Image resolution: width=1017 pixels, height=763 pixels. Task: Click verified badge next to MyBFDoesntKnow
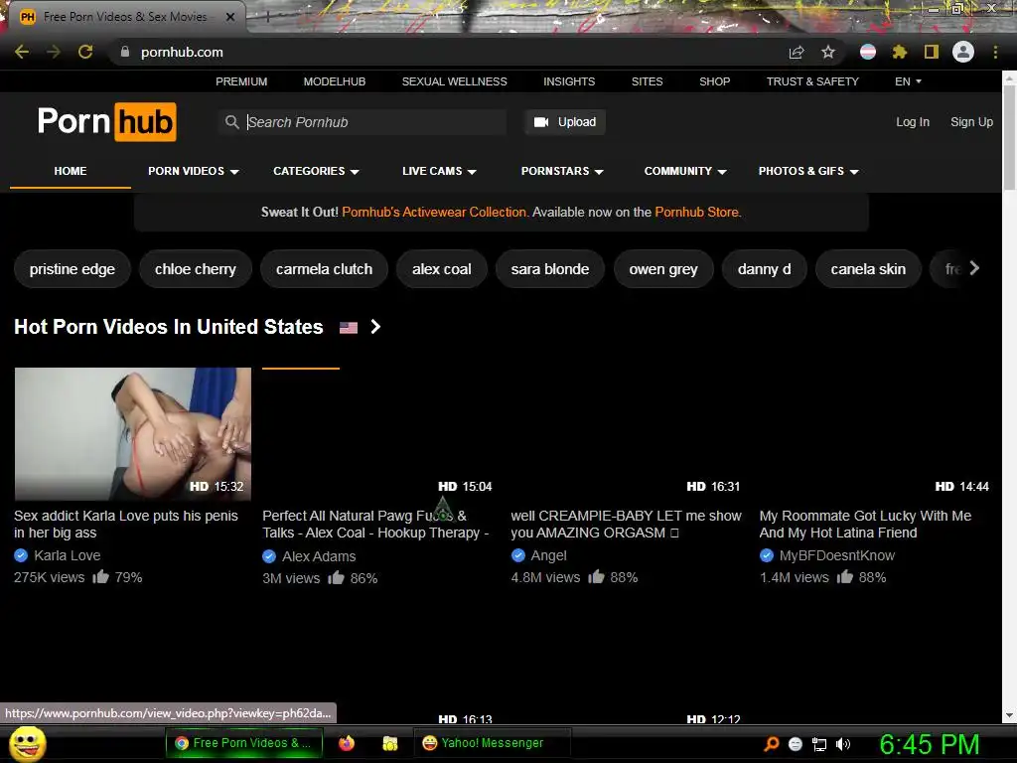coord(767,555)
